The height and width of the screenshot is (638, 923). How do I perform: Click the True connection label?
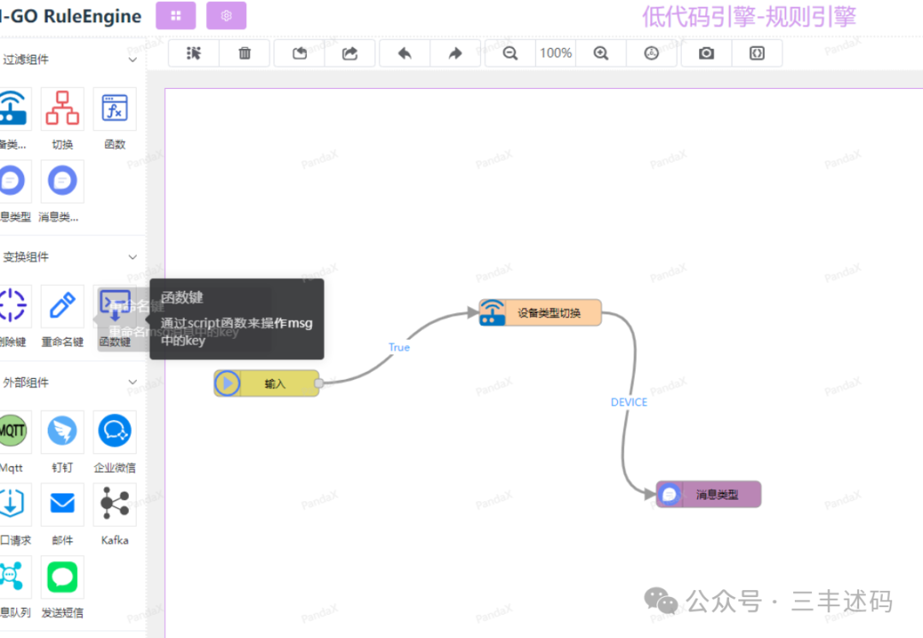[x=399, y=347]
